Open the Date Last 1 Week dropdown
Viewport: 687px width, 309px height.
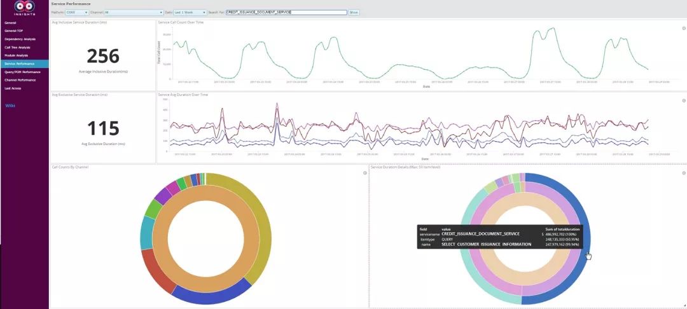click(190, 13)
